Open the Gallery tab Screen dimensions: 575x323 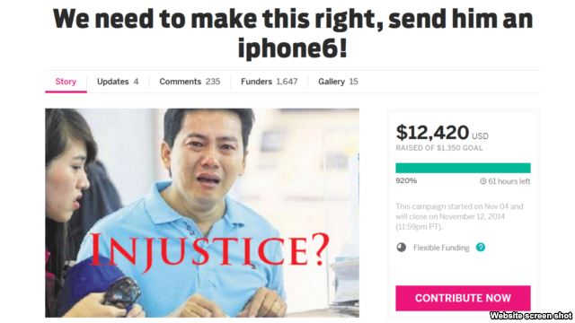[338, 82]
